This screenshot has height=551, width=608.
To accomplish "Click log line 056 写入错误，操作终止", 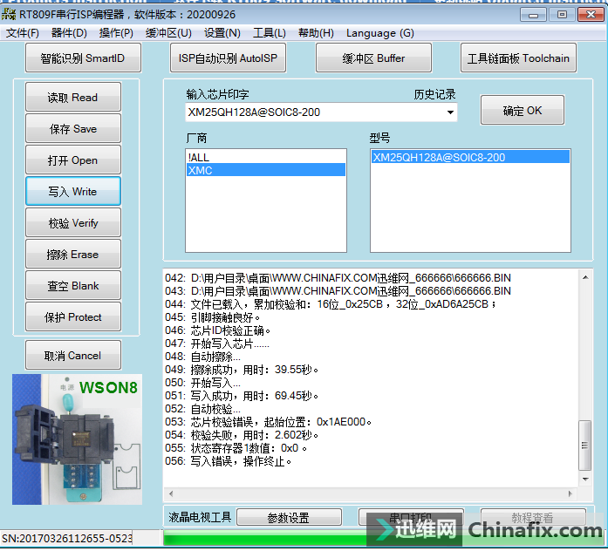I will click(228, 461).
